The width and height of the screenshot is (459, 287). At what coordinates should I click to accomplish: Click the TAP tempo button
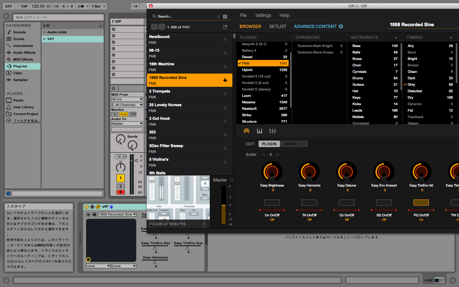[24, 6]
